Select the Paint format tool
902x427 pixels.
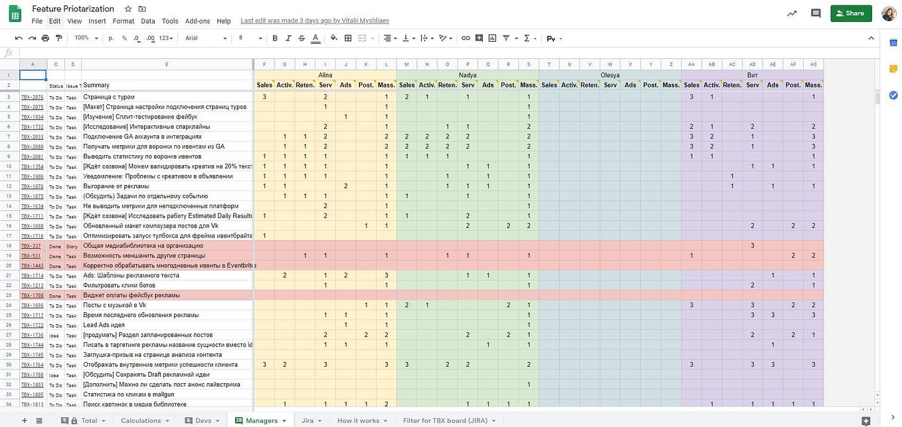[58, 38]
